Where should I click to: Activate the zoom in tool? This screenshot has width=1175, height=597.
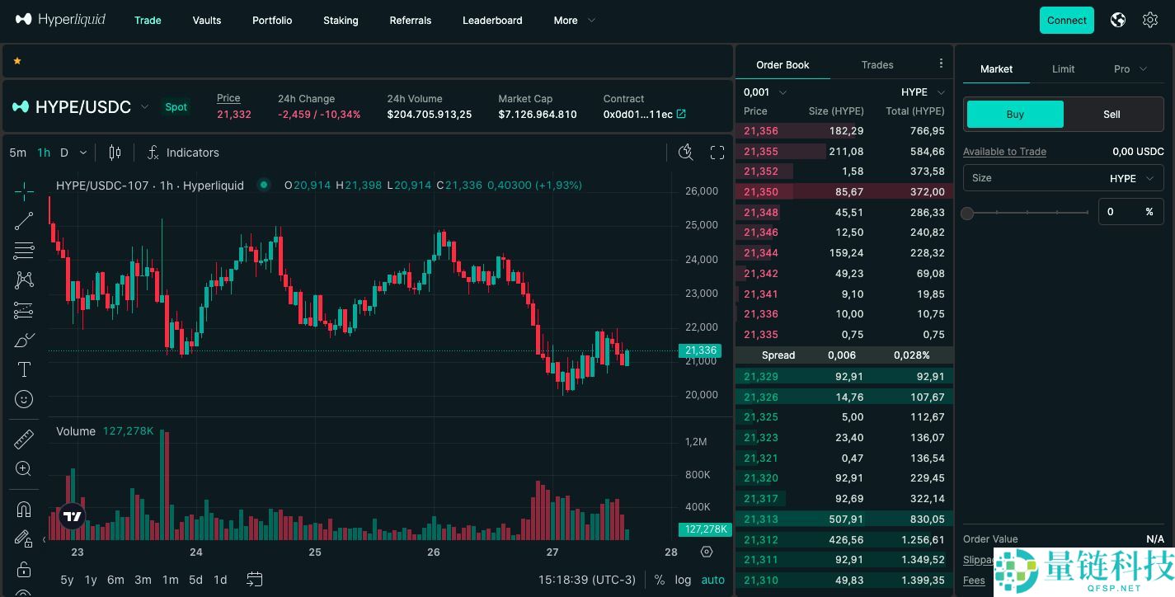[x=24, y=468]
